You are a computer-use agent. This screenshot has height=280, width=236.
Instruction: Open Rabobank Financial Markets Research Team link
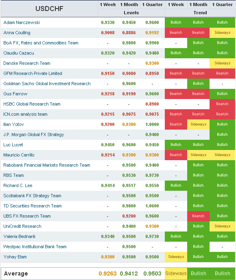tap(47, 165)
